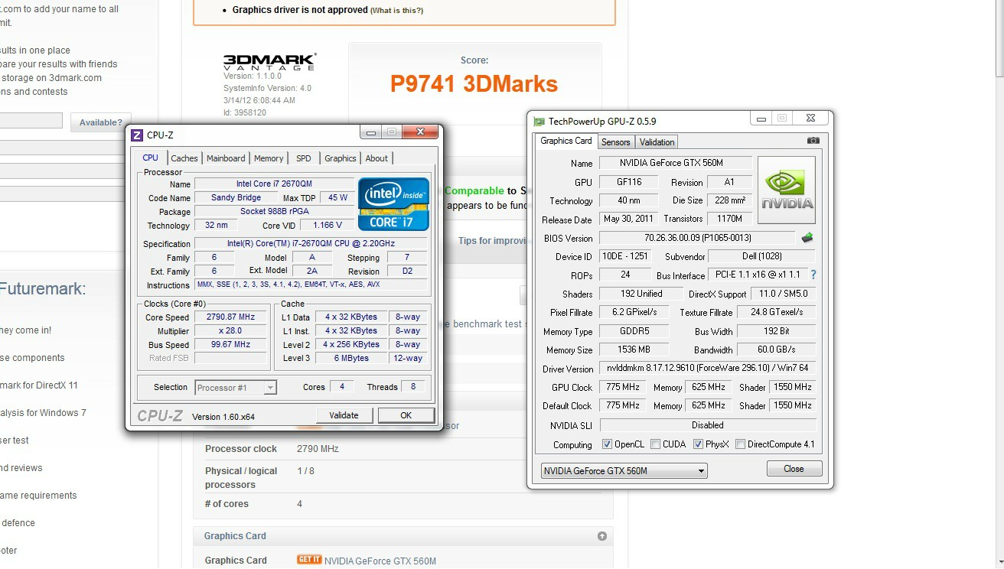Click the Bus Width value 192 Bit
1004x569 pixels.
pyautogui.click(x=776, y=331)
